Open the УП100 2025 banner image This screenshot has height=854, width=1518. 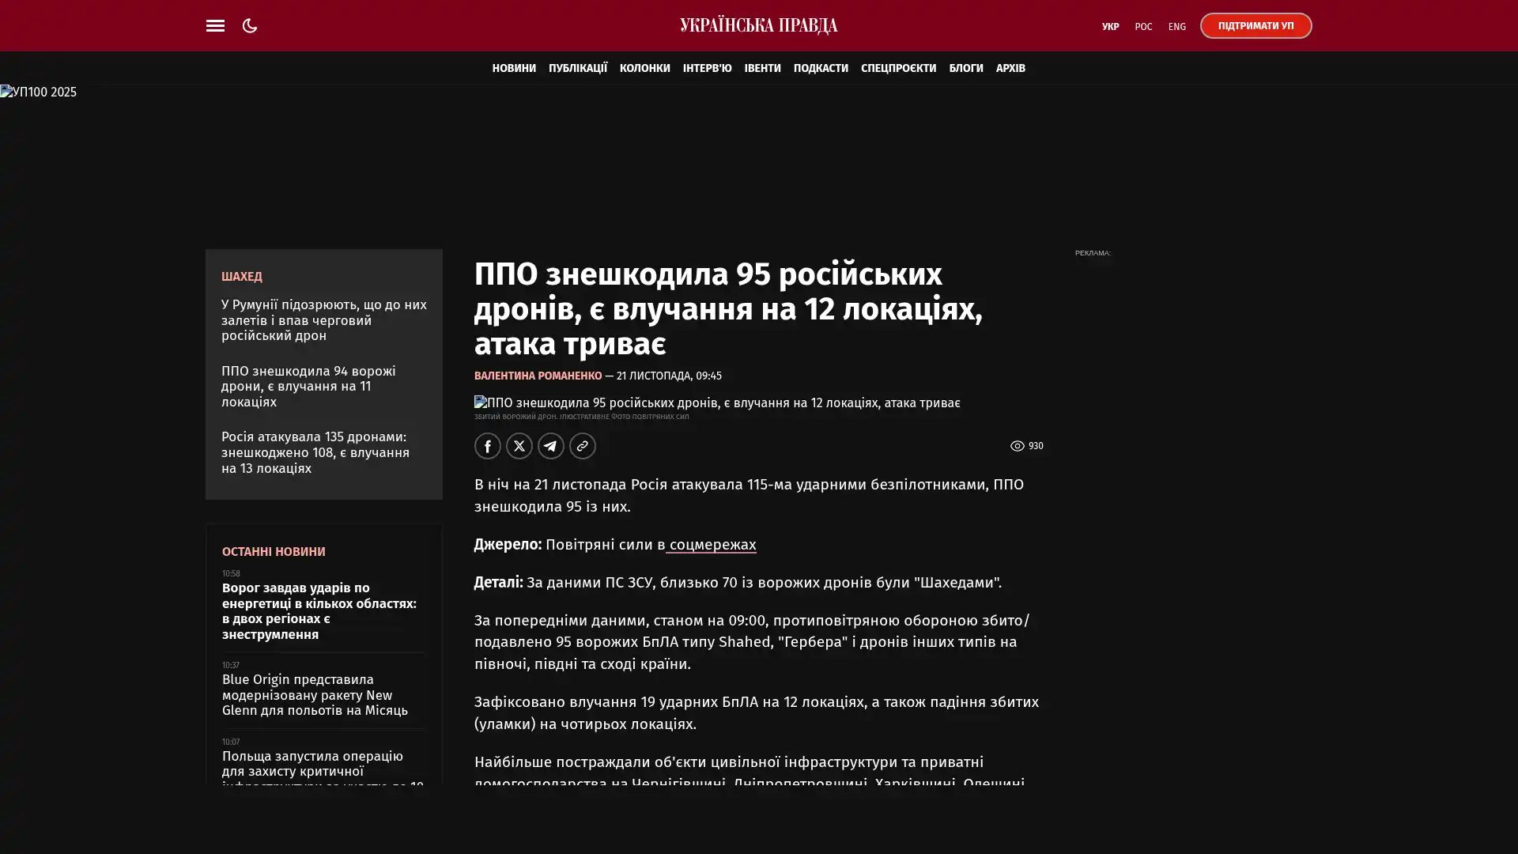click(x=38, y=93)
